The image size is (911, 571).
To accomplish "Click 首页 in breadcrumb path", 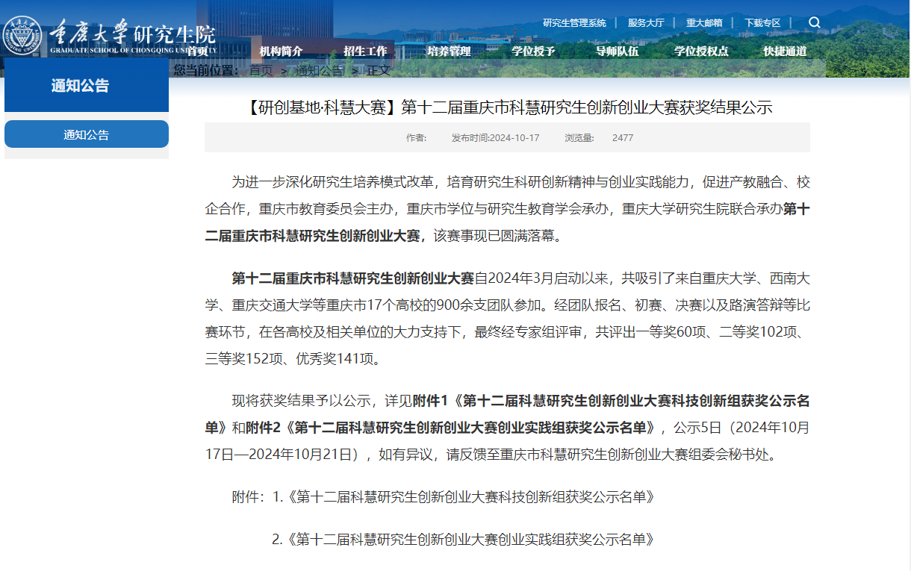I will (x=261, y=71).
